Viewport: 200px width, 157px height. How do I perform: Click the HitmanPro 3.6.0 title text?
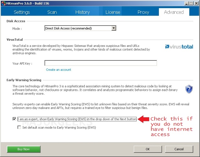coord(28,3)
